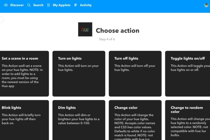Choose the Toggle lights on/off action
210x140 pixels.
(x=187, y=74)
